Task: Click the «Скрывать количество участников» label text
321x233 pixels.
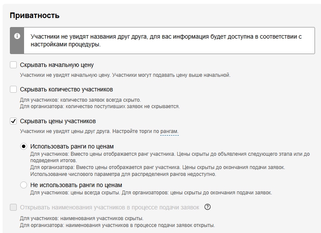Action: point(66,90)
